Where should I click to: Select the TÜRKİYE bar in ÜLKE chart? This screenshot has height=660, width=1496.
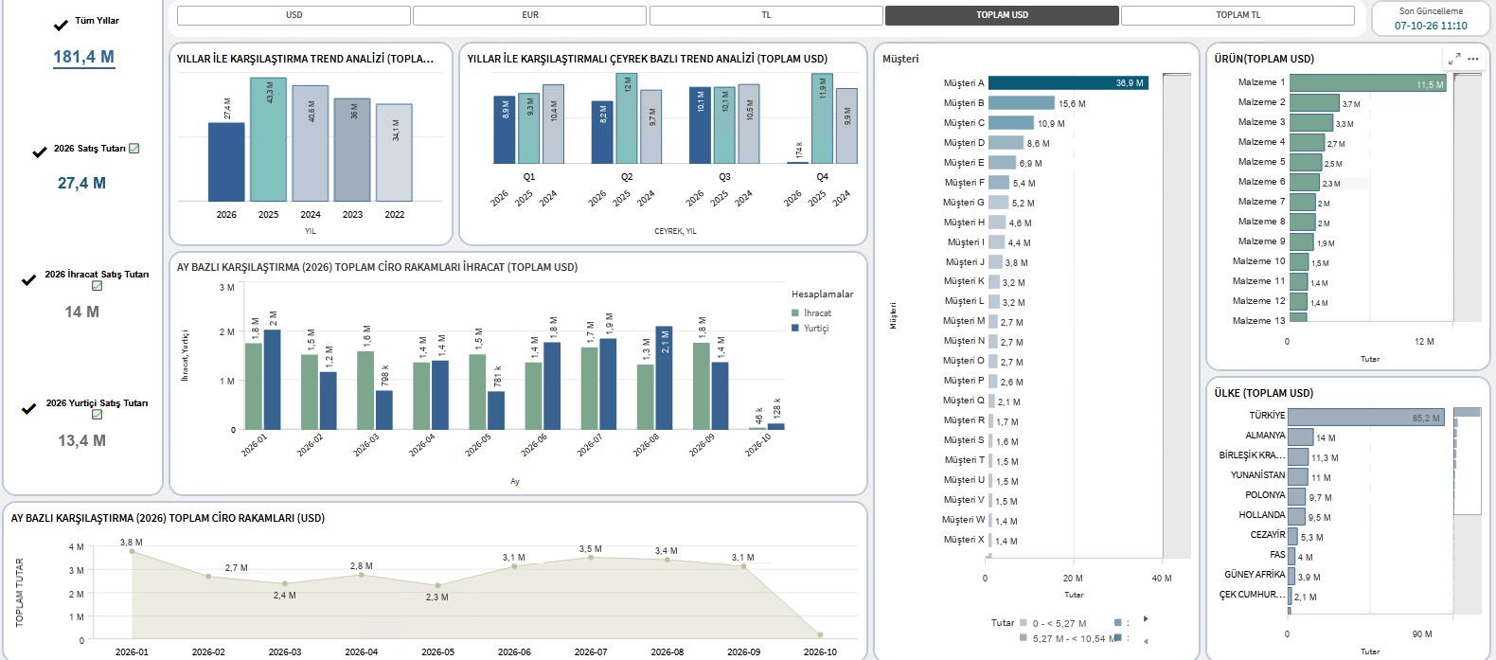[x=1365, y=417]
